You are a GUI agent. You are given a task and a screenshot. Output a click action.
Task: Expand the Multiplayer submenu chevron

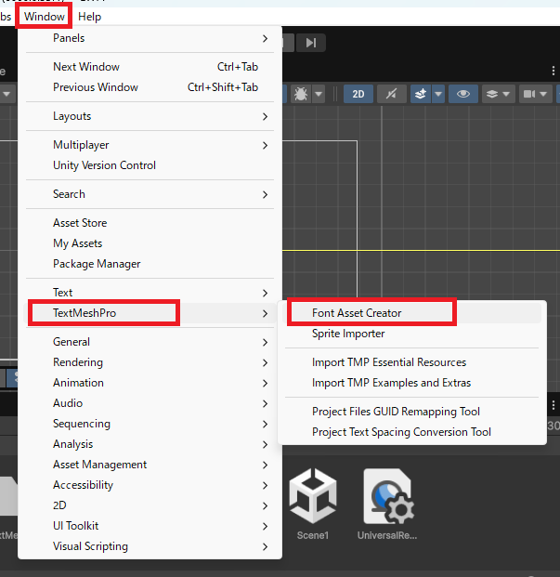click(265, 145)
